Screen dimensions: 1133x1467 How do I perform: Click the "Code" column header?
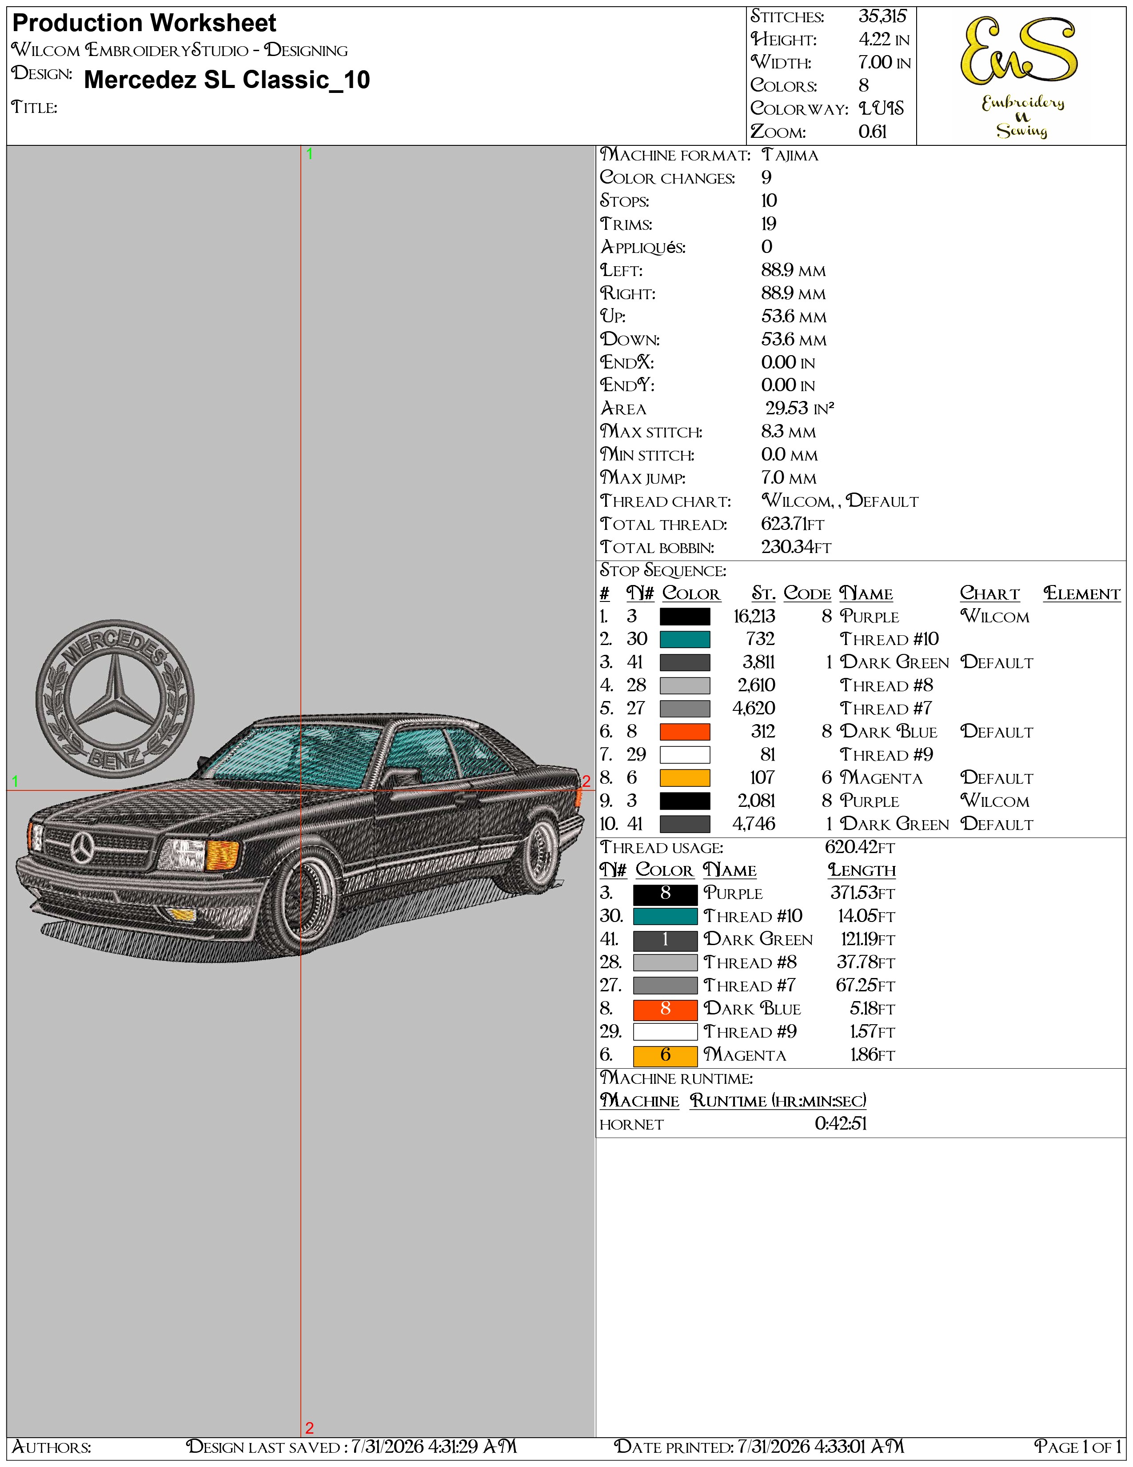pyautogui.click(x=807, y=594)
